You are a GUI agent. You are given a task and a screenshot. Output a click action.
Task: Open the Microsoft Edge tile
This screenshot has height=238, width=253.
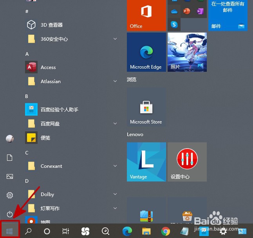pos(146,52)
